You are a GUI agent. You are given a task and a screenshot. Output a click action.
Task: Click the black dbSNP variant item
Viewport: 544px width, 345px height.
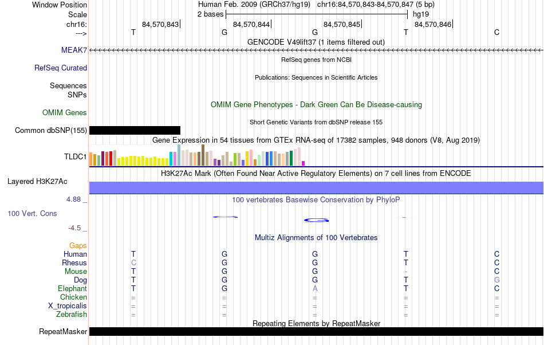click(135, 130)
